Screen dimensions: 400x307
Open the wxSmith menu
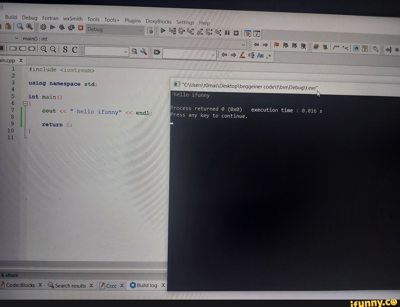click(x=73, y=19)
